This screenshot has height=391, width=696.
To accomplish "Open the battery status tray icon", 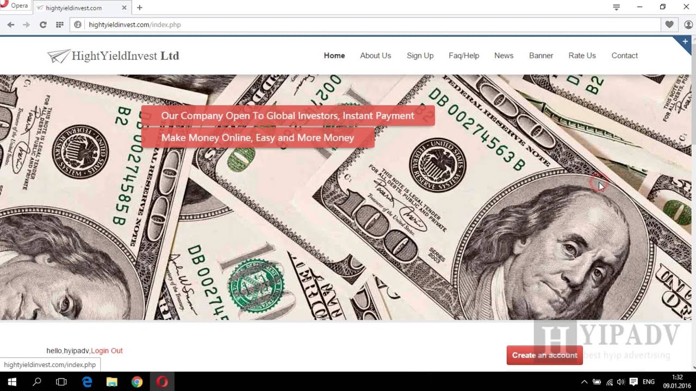I will pos(596,382).
